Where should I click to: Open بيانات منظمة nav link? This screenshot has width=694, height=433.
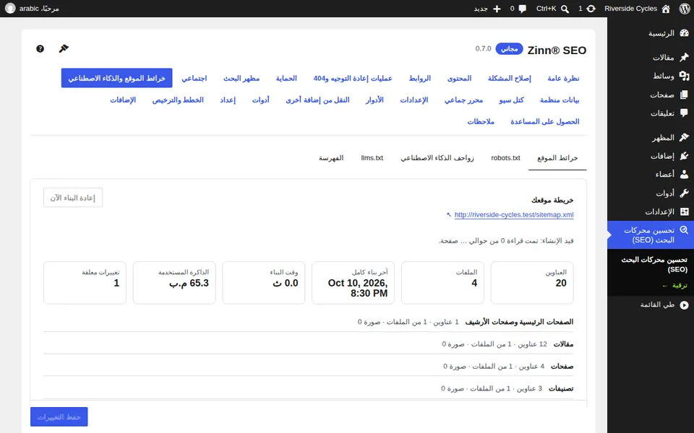click(560, 100)
